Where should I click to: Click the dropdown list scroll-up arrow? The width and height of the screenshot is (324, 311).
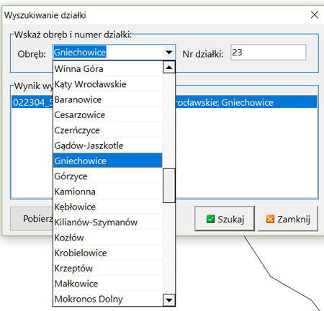coord(169,68)
